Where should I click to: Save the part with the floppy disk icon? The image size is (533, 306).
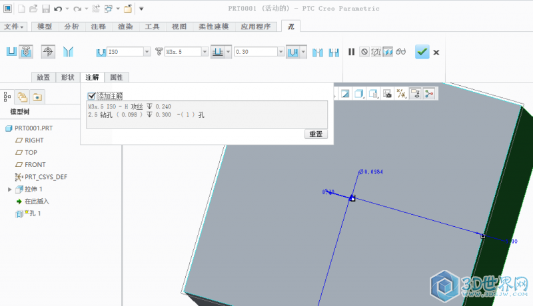click(46, 9)
